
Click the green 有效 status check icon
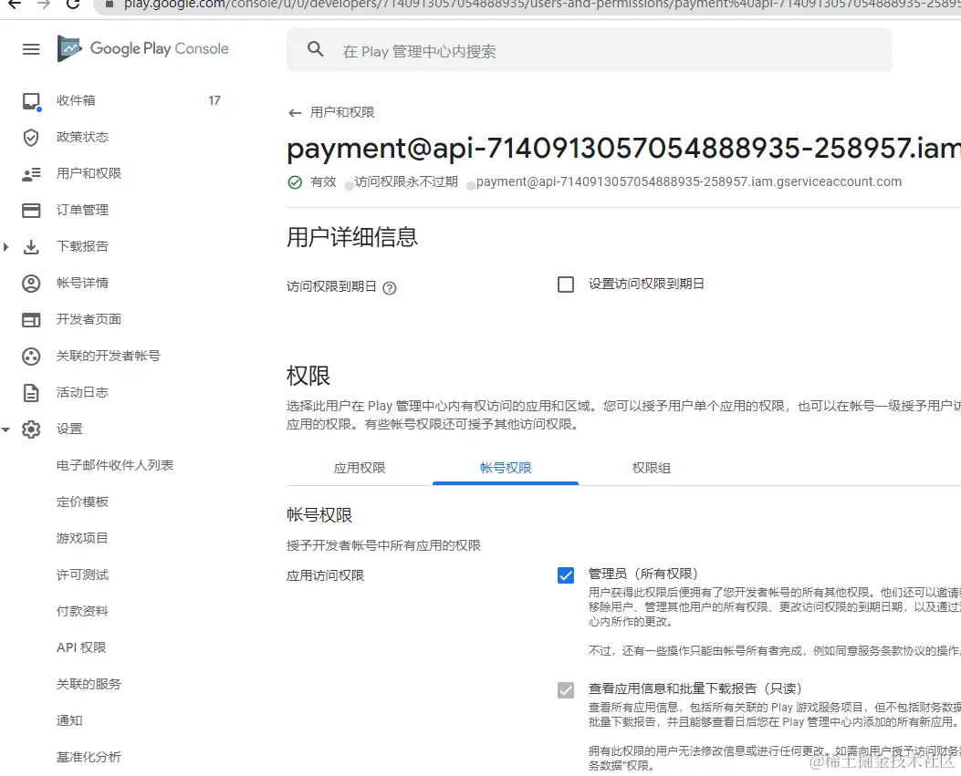295,181
